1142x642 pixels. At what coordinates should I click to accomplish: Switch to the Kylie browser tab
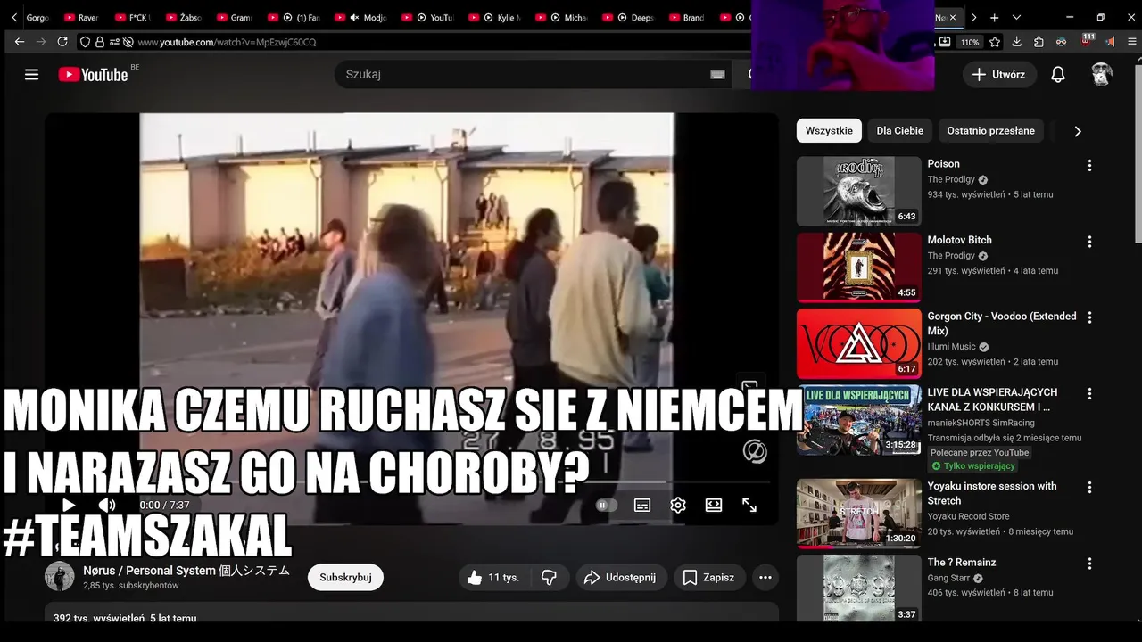(x=498, y=17)
